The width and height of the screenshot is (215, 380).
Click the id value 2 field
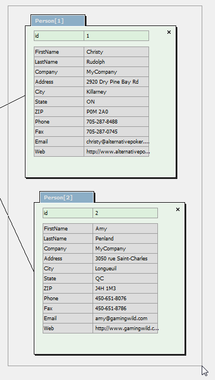coord(125,213)
